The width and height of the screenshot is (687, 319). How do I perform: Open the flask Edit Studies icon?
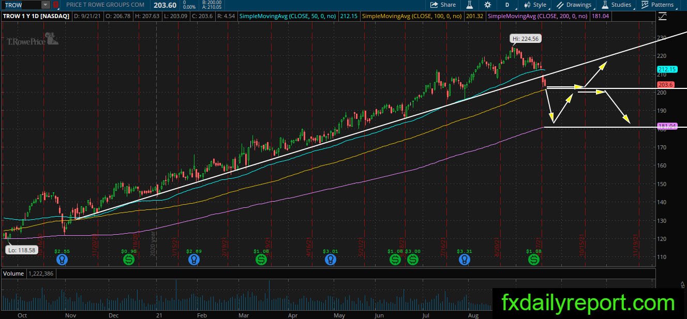point(470,5)
